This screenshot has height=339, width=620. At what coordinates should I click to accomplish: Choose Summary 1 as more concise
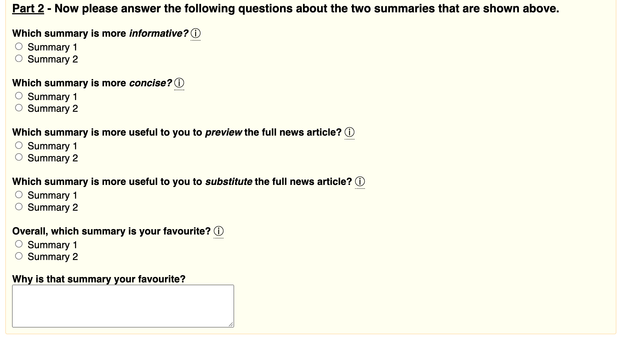pos(19,96)
